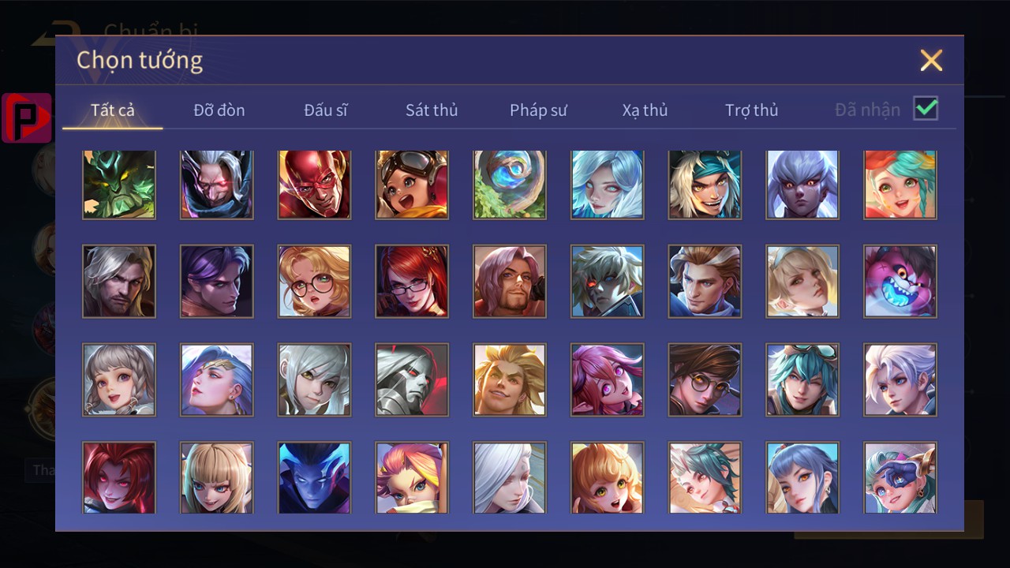Choose the golden spiky-haired smiling hero
Image resolution: width=1010 pixels, height=568 pixels.
tap(510, 379)
